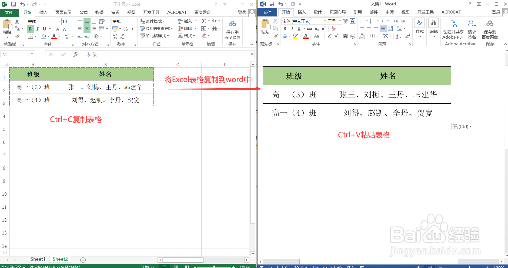Open Word 引用 ribbon tab
Viewport: 508px width, 268px height.
(x=358, y=12)
